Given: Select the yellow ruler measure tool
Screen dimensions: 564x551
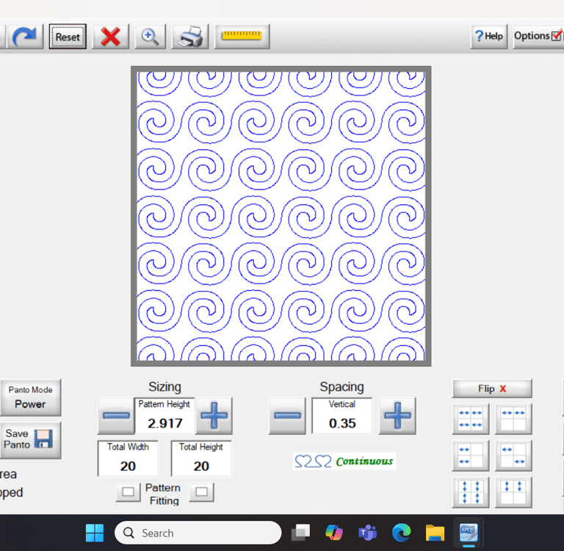Looking at the screenshot, I should pos(242,36).
